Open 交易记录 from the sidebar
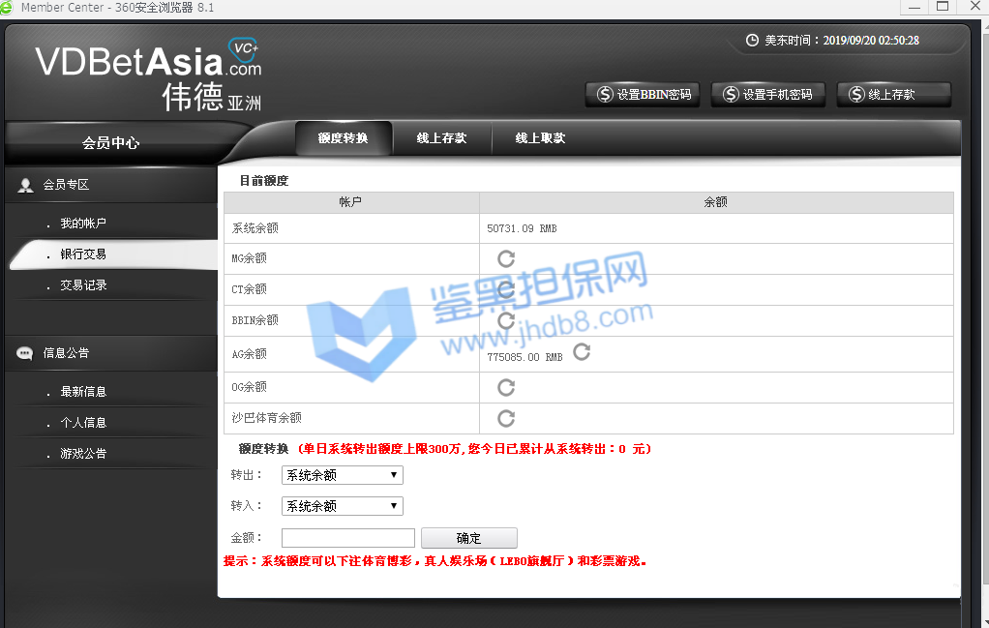 pos(83,285)
